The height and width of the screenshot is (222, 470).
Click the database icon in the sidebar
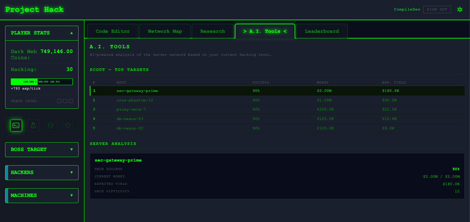50,125
